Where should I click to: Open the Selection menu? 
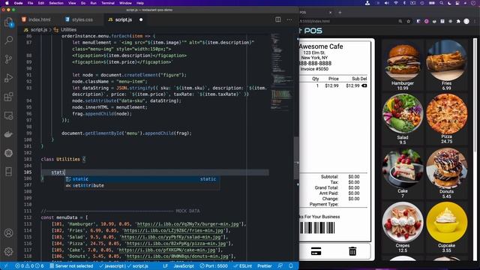pyautogui.click(x=56, y=3)
